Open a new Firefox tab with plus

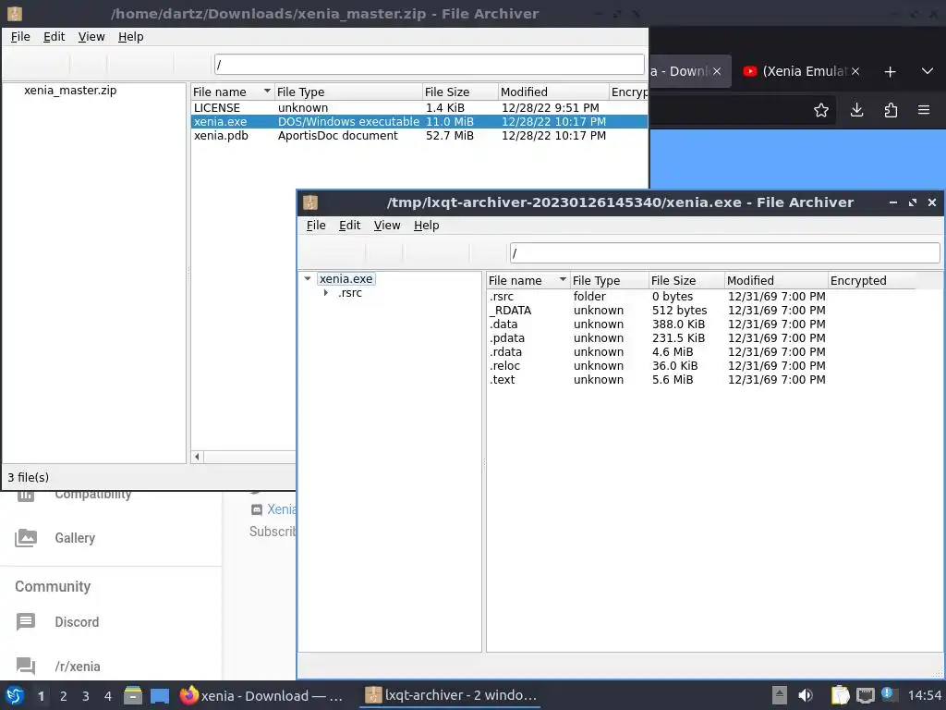click(890, 72)
